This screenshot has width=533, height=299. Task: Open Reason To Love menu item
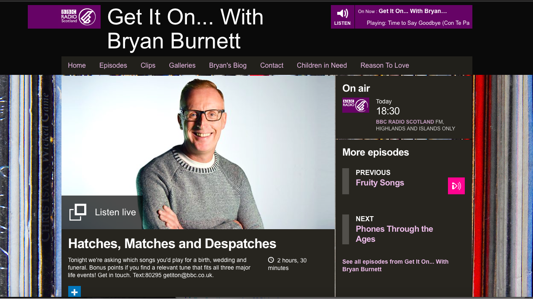[385, 66]
